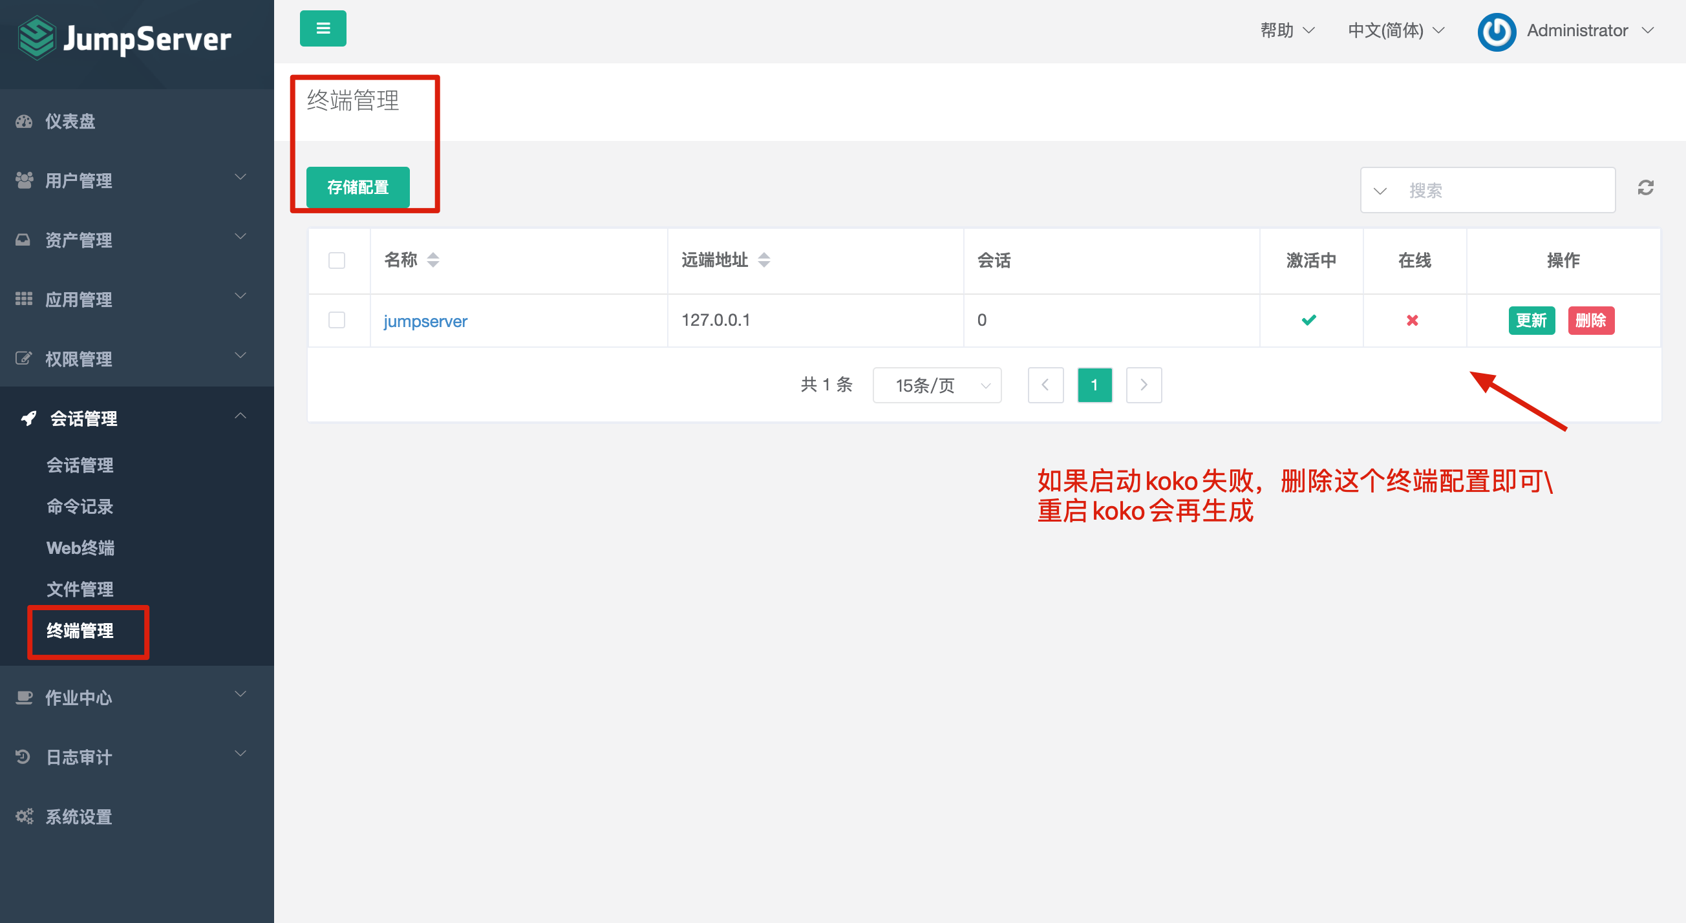Open Web终端 submenu item
1686x923 pixels.
click(81, 547)
